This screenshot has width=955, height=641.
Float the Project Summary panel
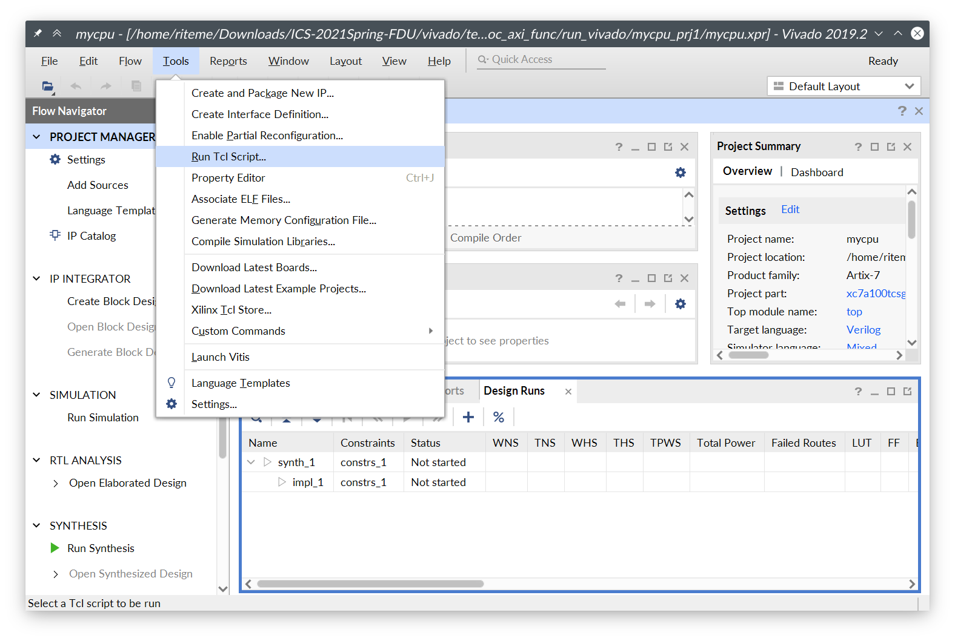click(x=891, y=146)
